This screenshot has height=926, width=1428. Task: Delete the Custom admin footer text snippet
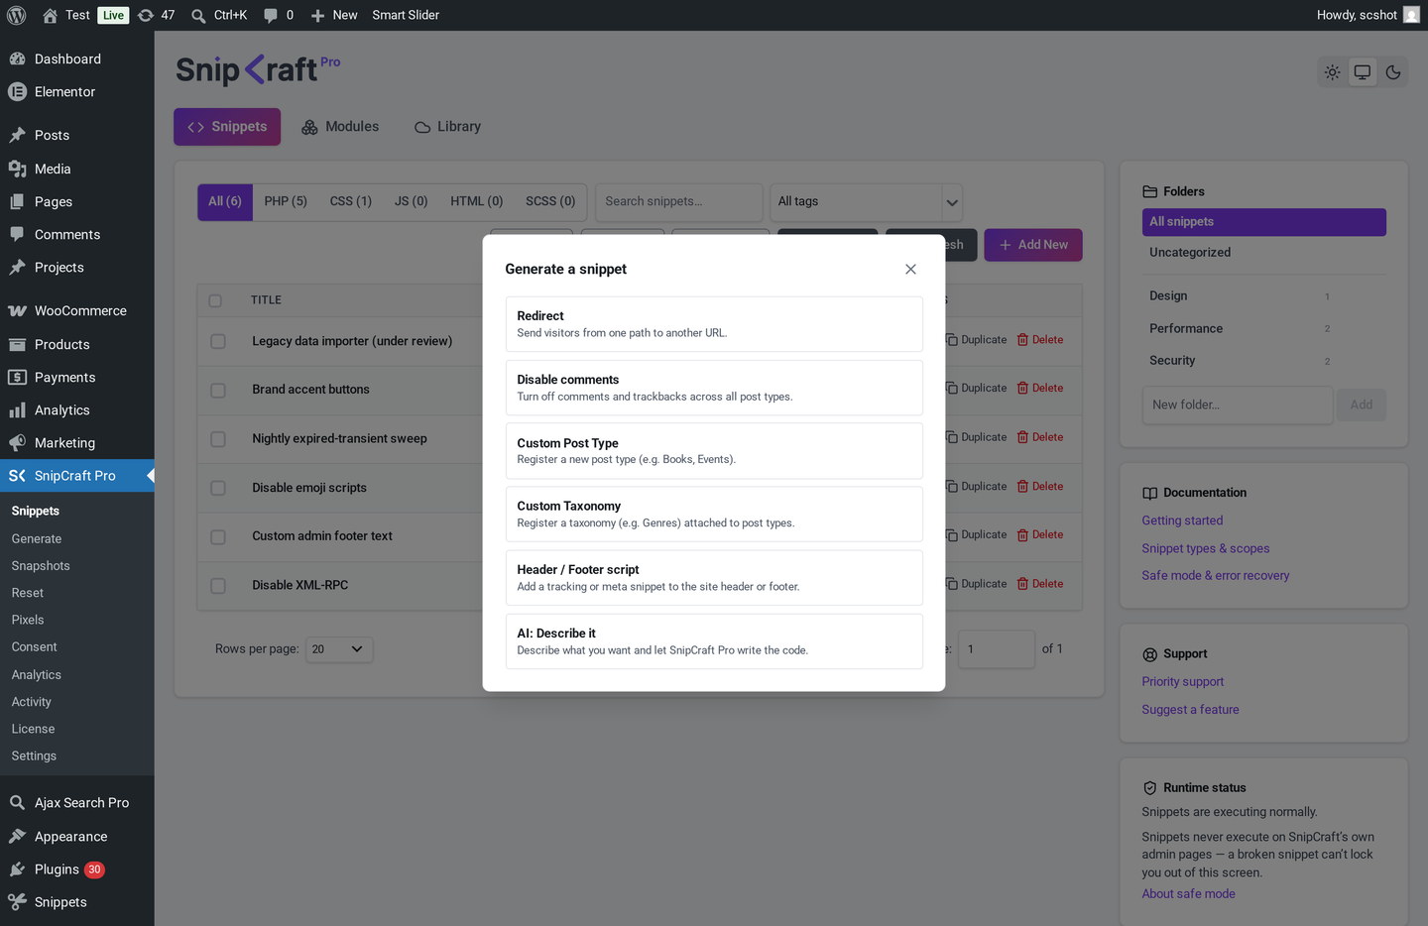pyautogui.click(x=1040, y=535)
